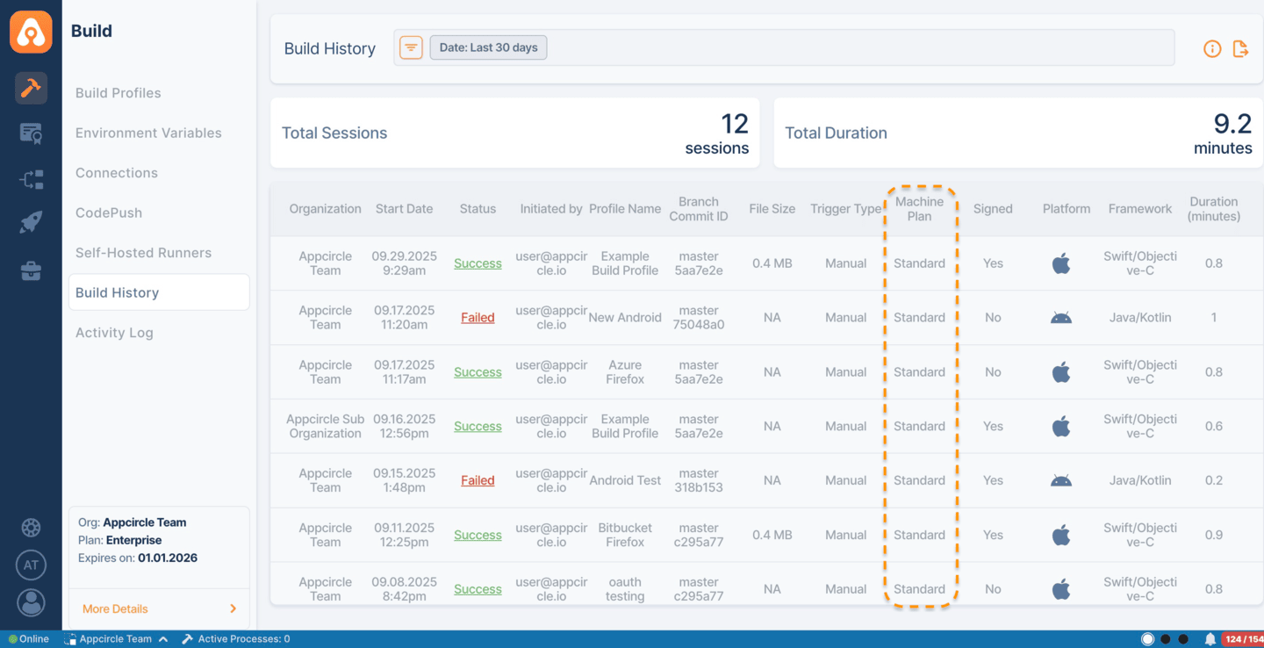The height and width of the screenshot is (648, 1264).
Task: Open the Distribute module sidebar icon
Action: coord(31,180)
